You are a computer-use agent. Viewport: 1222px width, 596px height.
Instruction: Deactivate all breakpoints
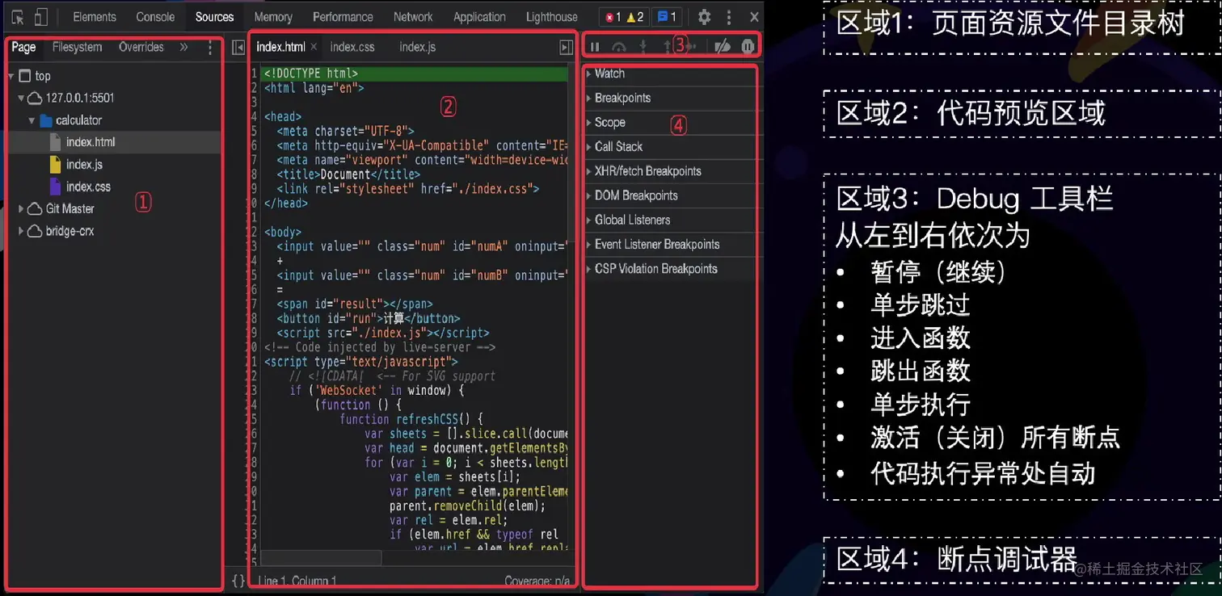[723, 47]
